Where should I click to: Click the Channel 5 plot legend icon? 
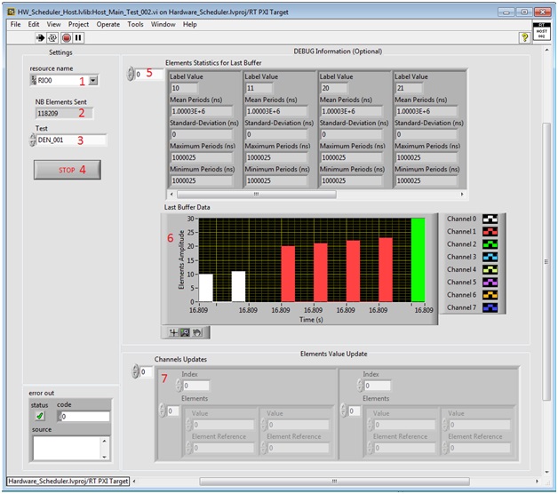tap(490, 283)
